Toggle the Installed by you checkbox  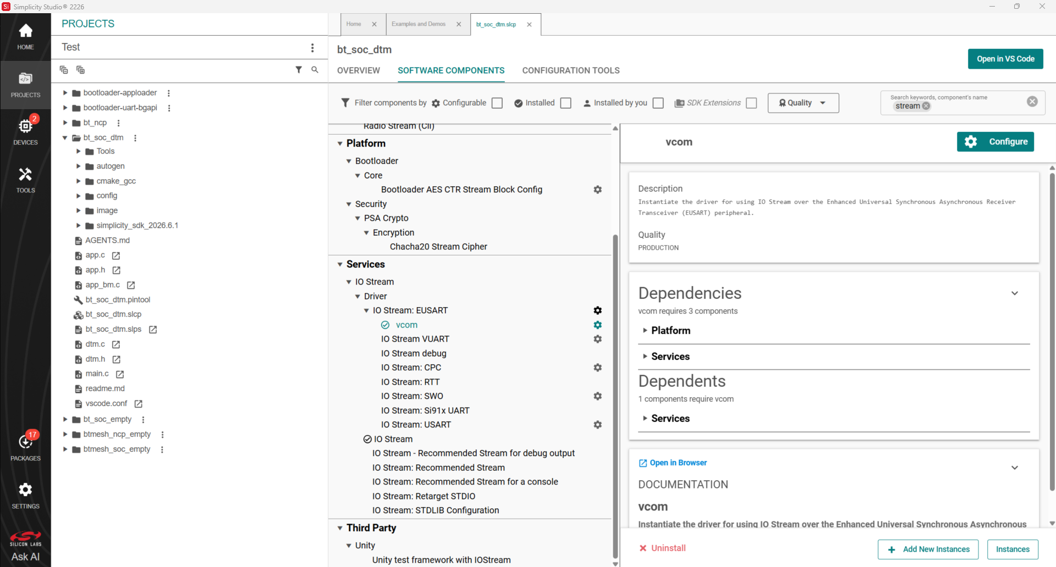pyautogui.click(x=658, y=103)
